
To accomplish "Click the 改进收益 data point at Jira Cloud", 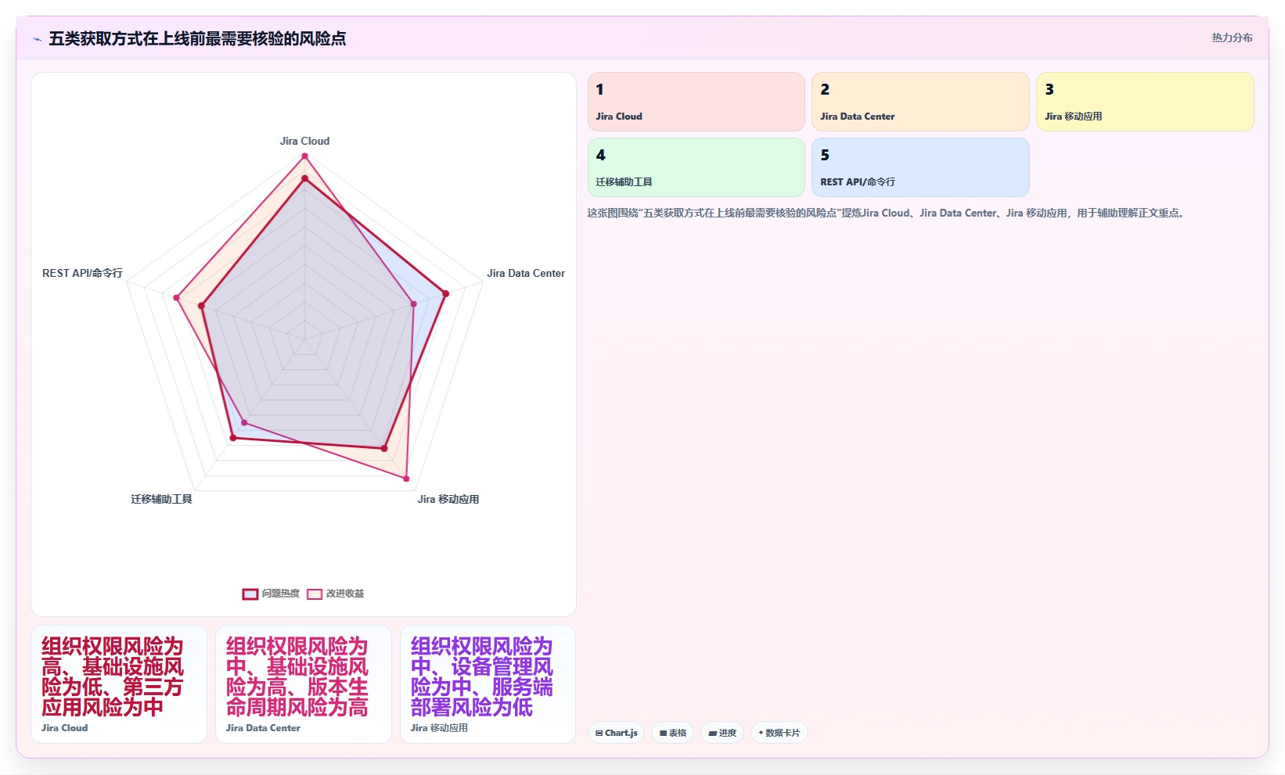I will point(305,156).
